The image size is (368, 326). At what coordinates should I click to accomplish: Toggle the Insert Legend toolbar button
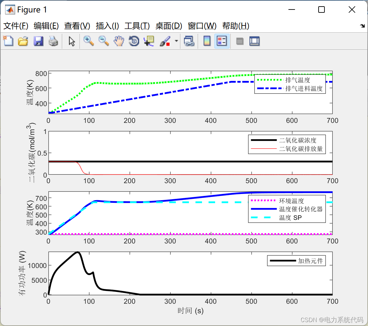[222, 41]
